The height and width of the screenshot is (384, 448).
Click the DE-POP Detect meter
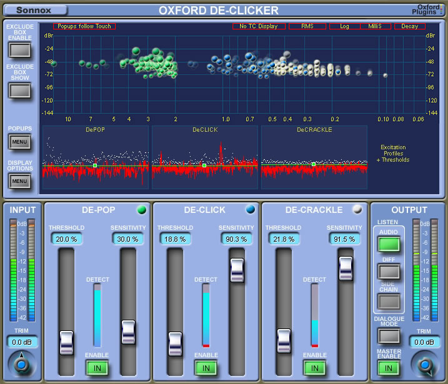click(97, 315)
